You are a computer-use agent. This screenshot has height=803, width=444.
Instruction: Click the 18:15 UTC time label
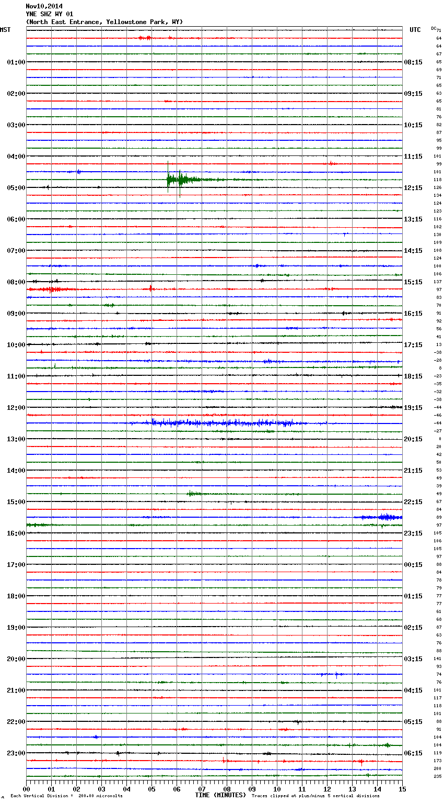coord(413,376)
